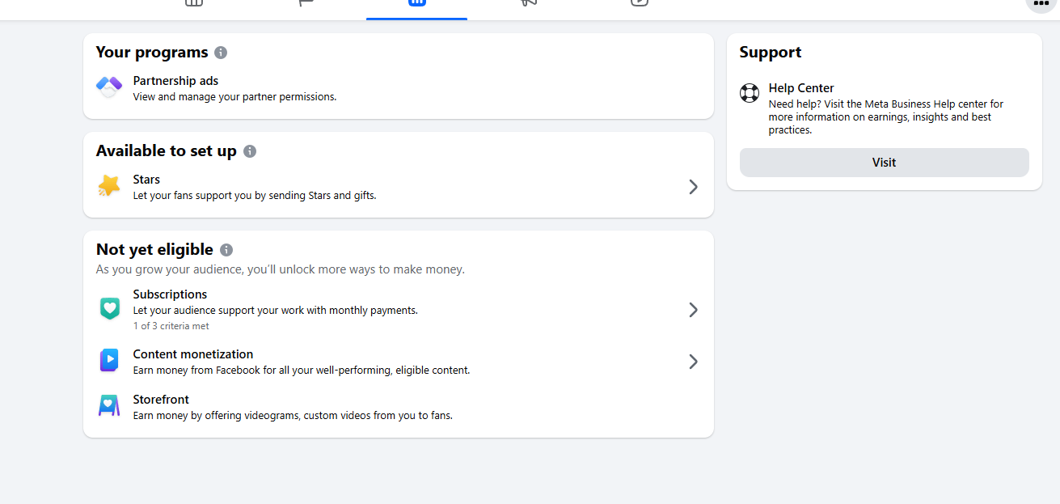Click the Partnership ads handshake icon

109,87
